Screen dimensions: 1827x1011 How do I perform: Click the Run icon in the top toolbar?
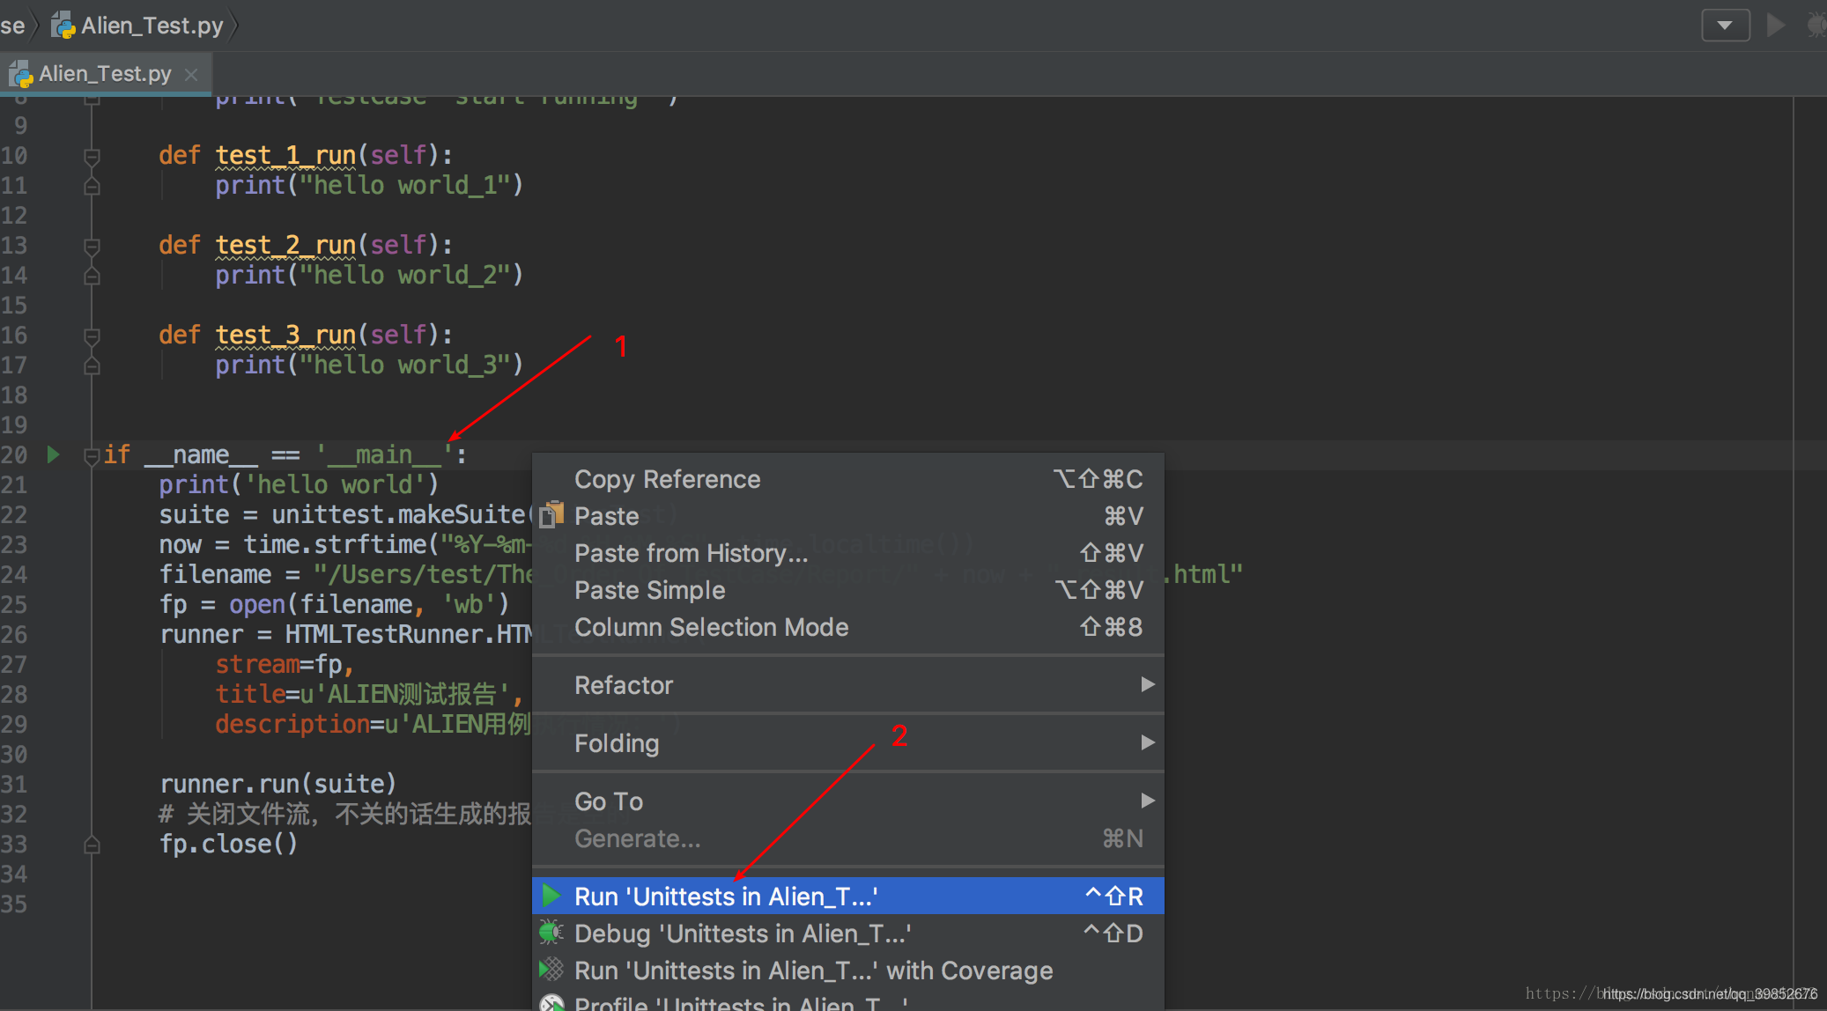[1776, 25]
